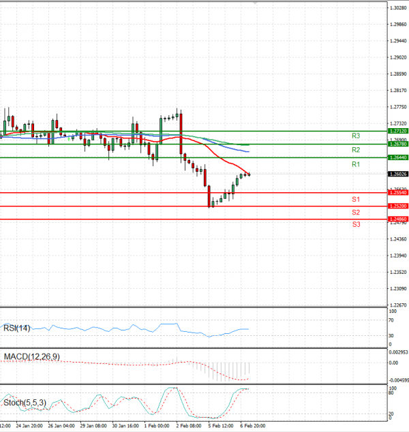Click the 1.23090 price scale value
This screenshot has height=432, width=409.
coord(398,289)
